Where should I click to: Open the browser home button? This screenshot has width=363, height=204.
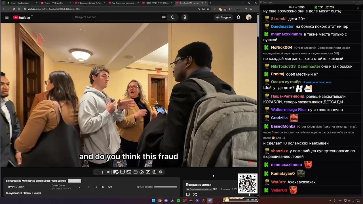19,9
